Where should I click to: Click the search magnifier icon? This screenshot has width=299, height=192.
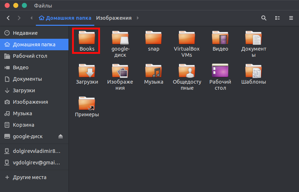(x=264, y=18)
